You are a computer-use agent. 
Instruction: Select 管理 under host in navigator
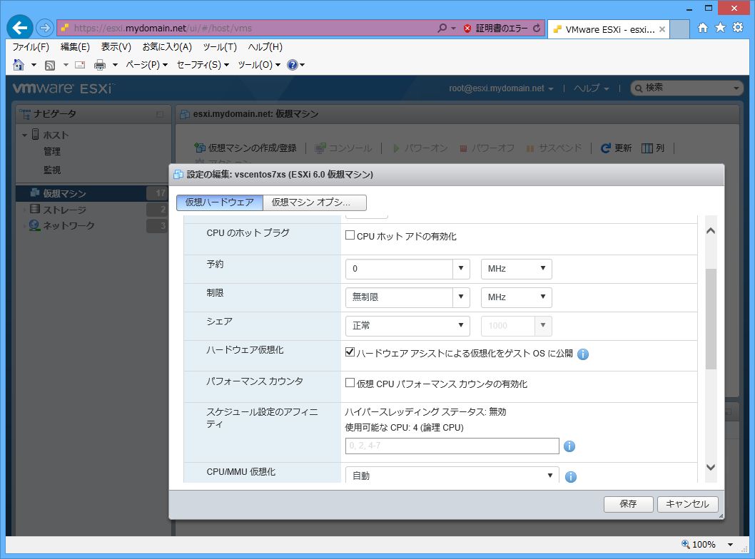[52, 152]
